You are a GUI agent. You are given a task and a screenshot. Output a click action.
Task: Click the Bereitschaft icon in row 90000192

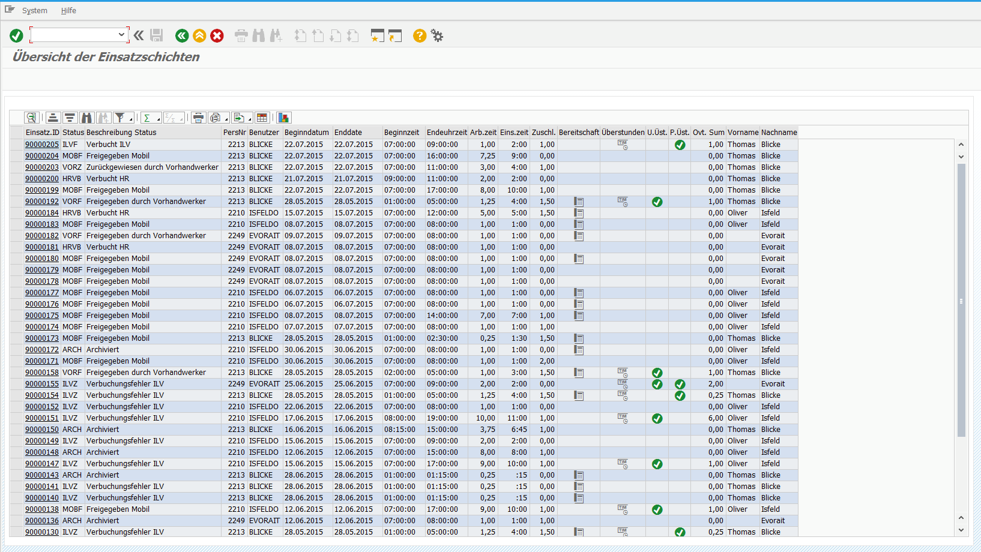(579, 202)
